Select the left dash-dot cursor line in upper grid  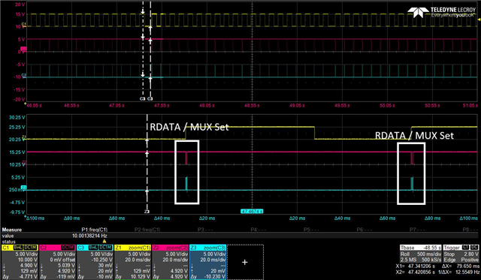click(x=143, y=50)
